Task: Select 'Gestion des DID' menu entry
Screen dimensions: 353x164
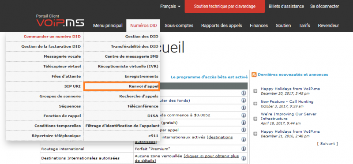Action: click(x=122, y=37)
